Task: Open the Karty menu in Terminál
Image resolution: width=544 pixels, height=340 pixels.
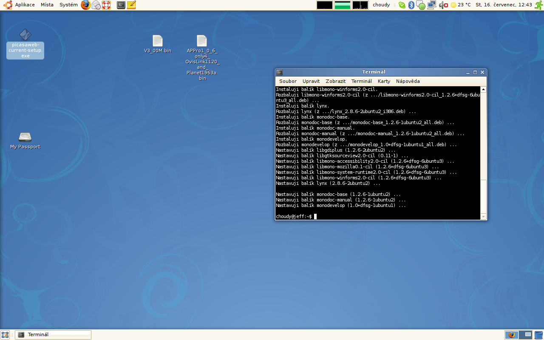Action: click(x=384, y=81)
